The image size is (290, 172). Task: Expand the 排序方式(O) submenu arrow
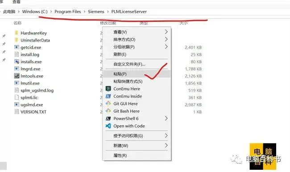166,39
